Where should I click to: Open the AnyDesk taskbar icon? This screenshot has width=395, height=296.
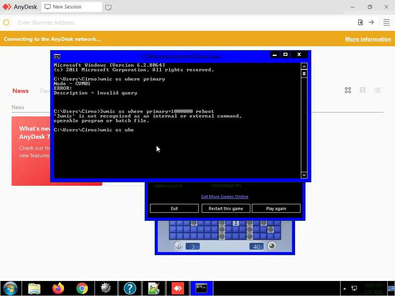point(177,288)
